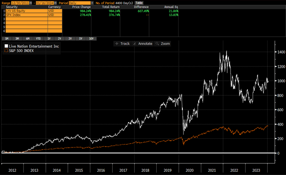The height and width of the screenshot is (175, 286).
Task: Click the start date field 12/30/2011
Action: tap(20, 3)
